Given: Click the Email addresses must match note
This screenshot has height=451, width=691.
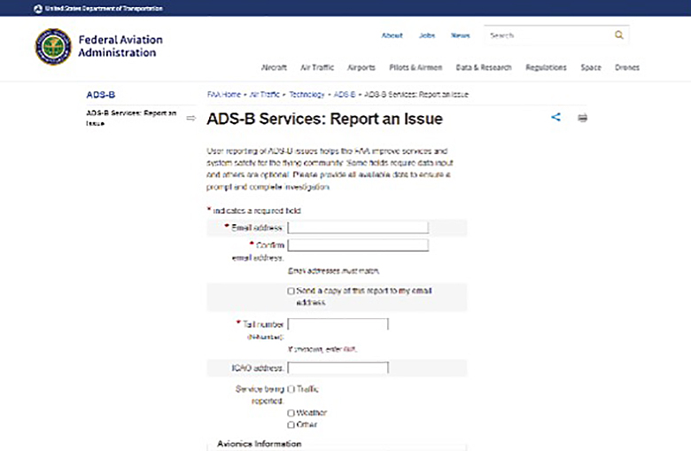Looking at the screenshot, I should point(334,270).
